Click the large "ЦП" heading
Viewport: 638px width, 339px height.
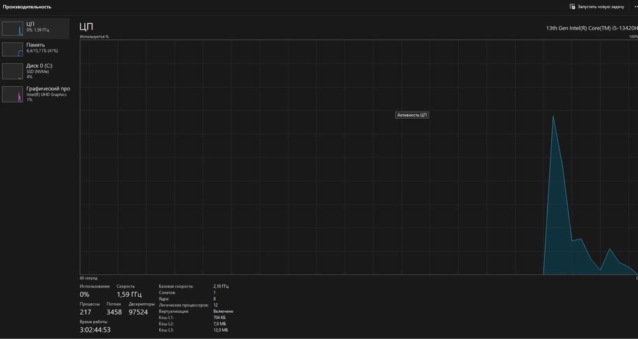[87, 27]
